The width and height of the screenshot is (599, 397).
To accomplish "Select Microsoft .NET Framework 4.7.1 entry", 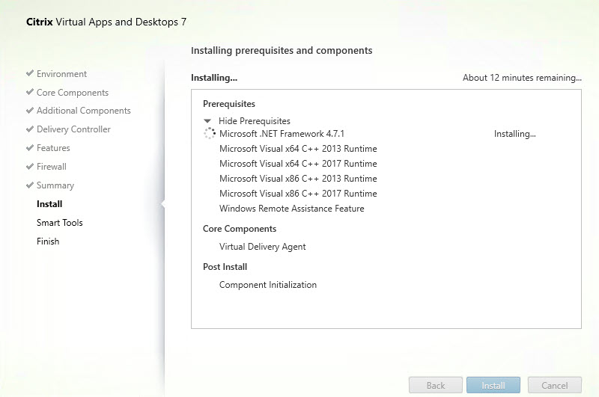I will point(282,134).
